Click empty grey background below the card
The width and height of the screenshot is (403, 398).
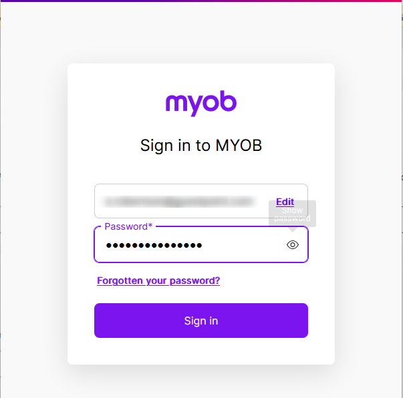pos(201,383)
